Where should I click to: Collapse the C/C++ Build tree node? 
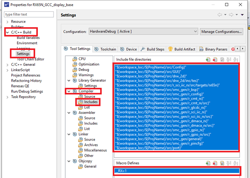point(7,32)
